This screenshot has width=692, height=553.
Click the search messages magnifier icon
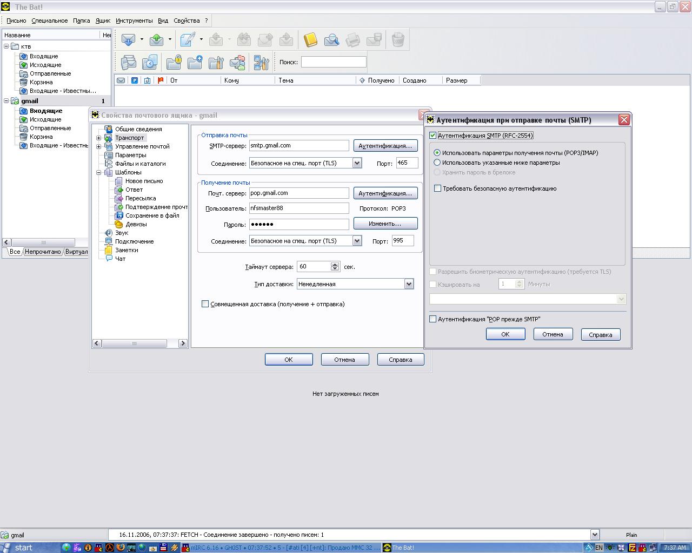click(331, 39)
